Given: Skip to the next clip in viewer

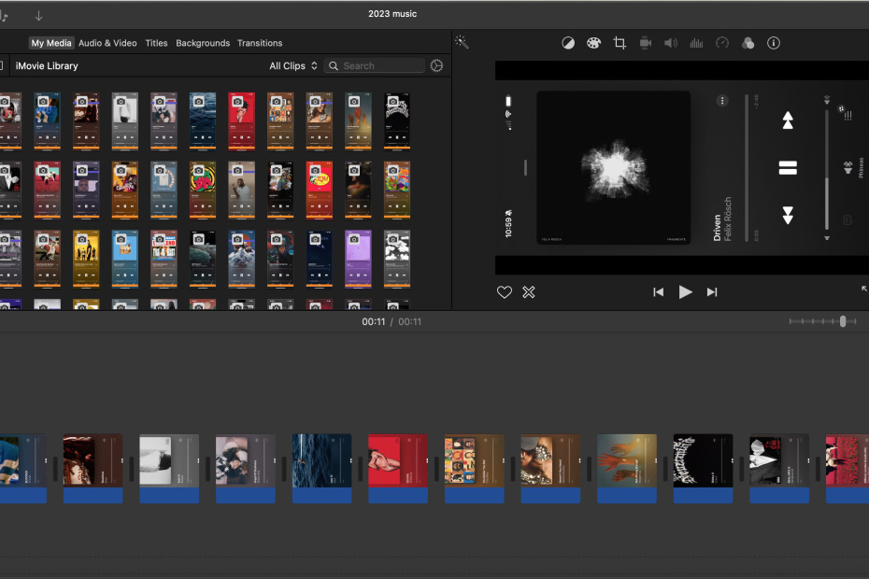Looking at the screenshot, I should click(712, 292).
